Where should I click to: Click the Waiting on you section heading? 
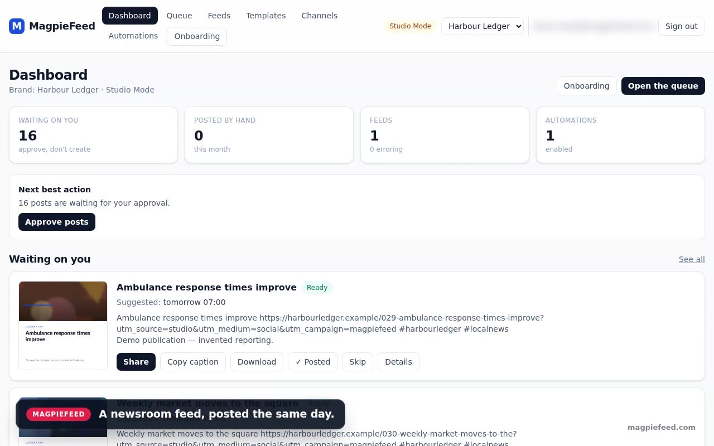click(x=50, y=259)
